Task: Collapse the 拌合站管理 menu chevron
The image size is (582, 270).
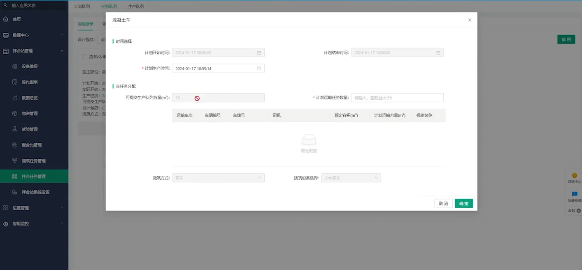Action: point(62,51)
